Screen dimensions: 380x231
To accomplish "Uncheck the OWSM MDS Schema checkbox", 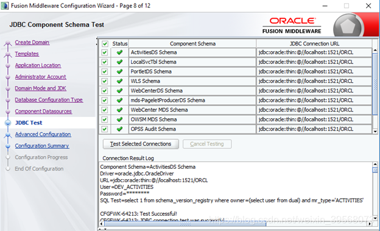I will point(105,119).
